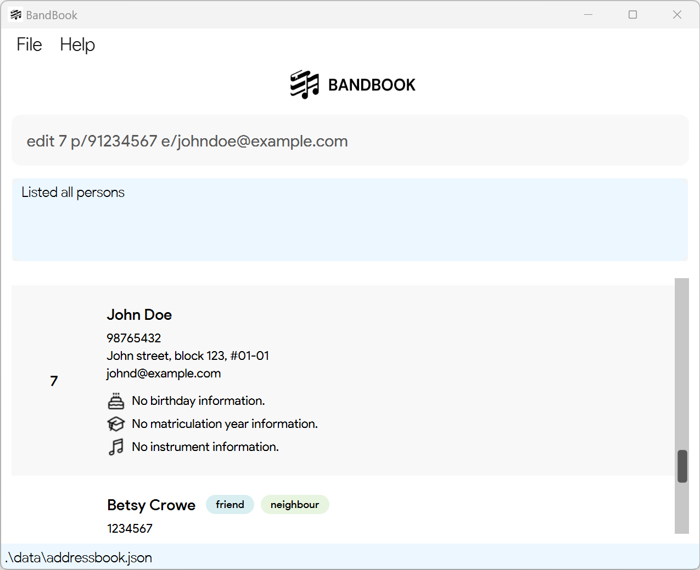
Task: Select John Doe's name in the list
Action: pos(139,315)
